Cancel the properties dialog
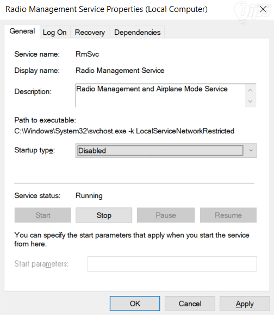This screenshot has height=315, width=274. (190, 304)
